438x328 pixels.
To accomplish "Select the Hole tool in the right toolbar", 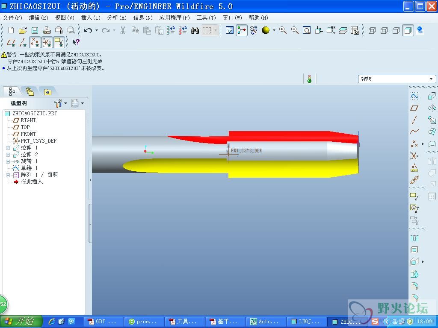I will (414, 238).
